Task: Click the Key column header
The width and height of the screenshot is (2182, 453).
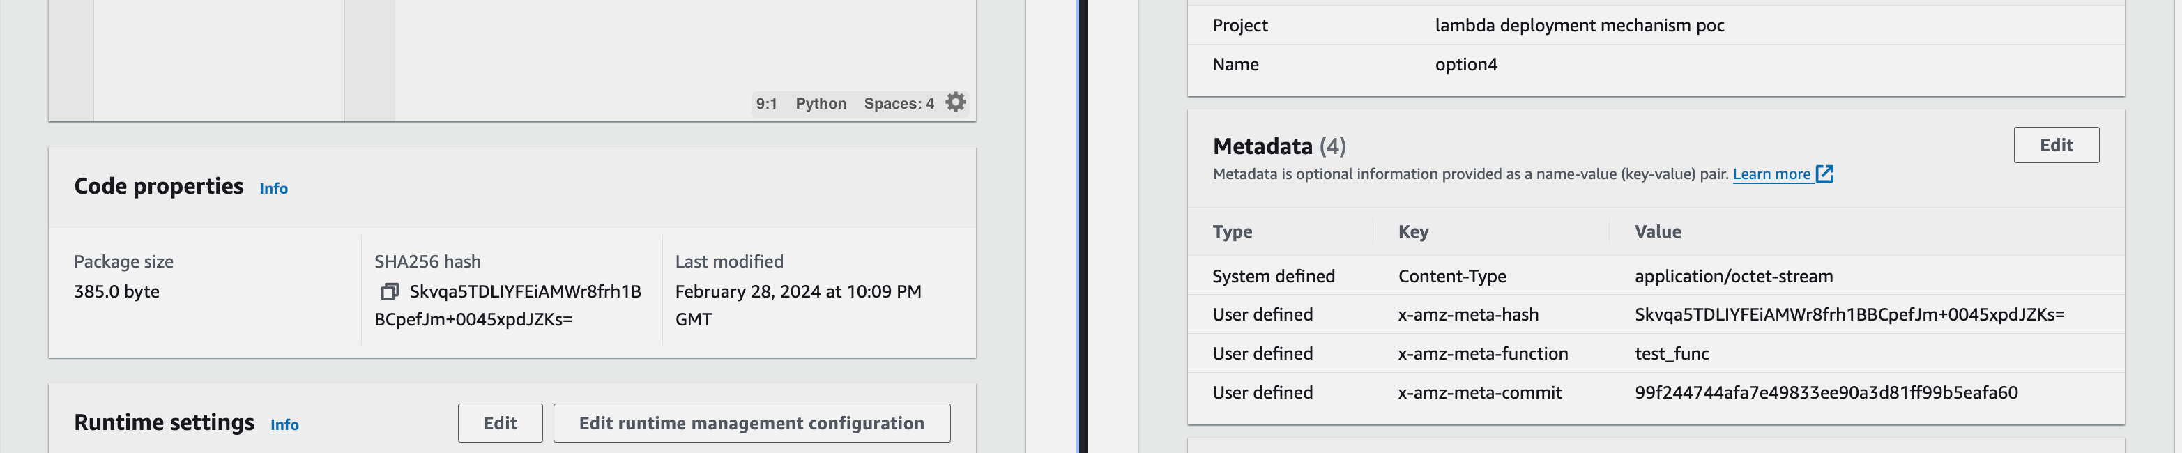Action: (x=1414, y=231)
